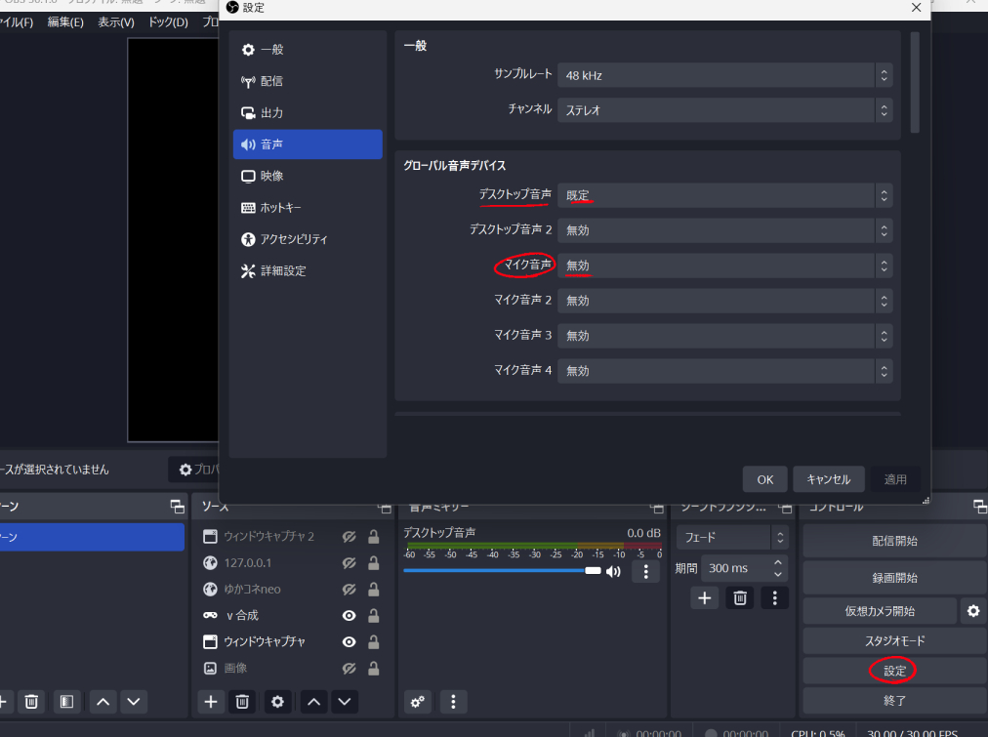
Task: Open the 詳細設定 settings category
Action: coord(308,270)
